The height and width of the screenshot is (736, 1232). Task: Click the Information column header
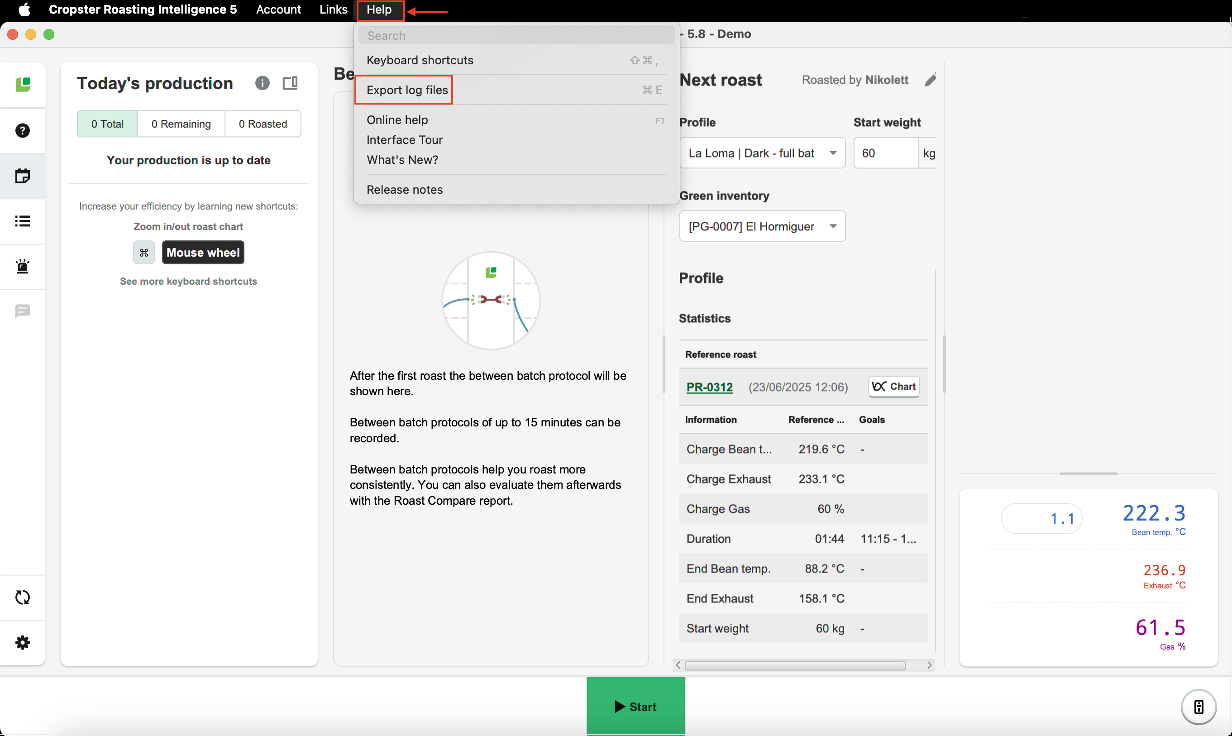[x=711, y=420]
